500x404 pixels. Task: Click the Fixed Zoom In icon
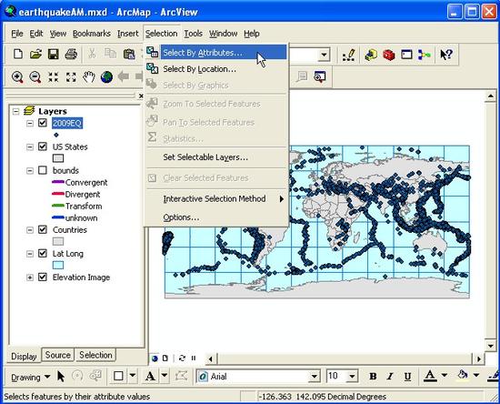[x=54, y=77]
